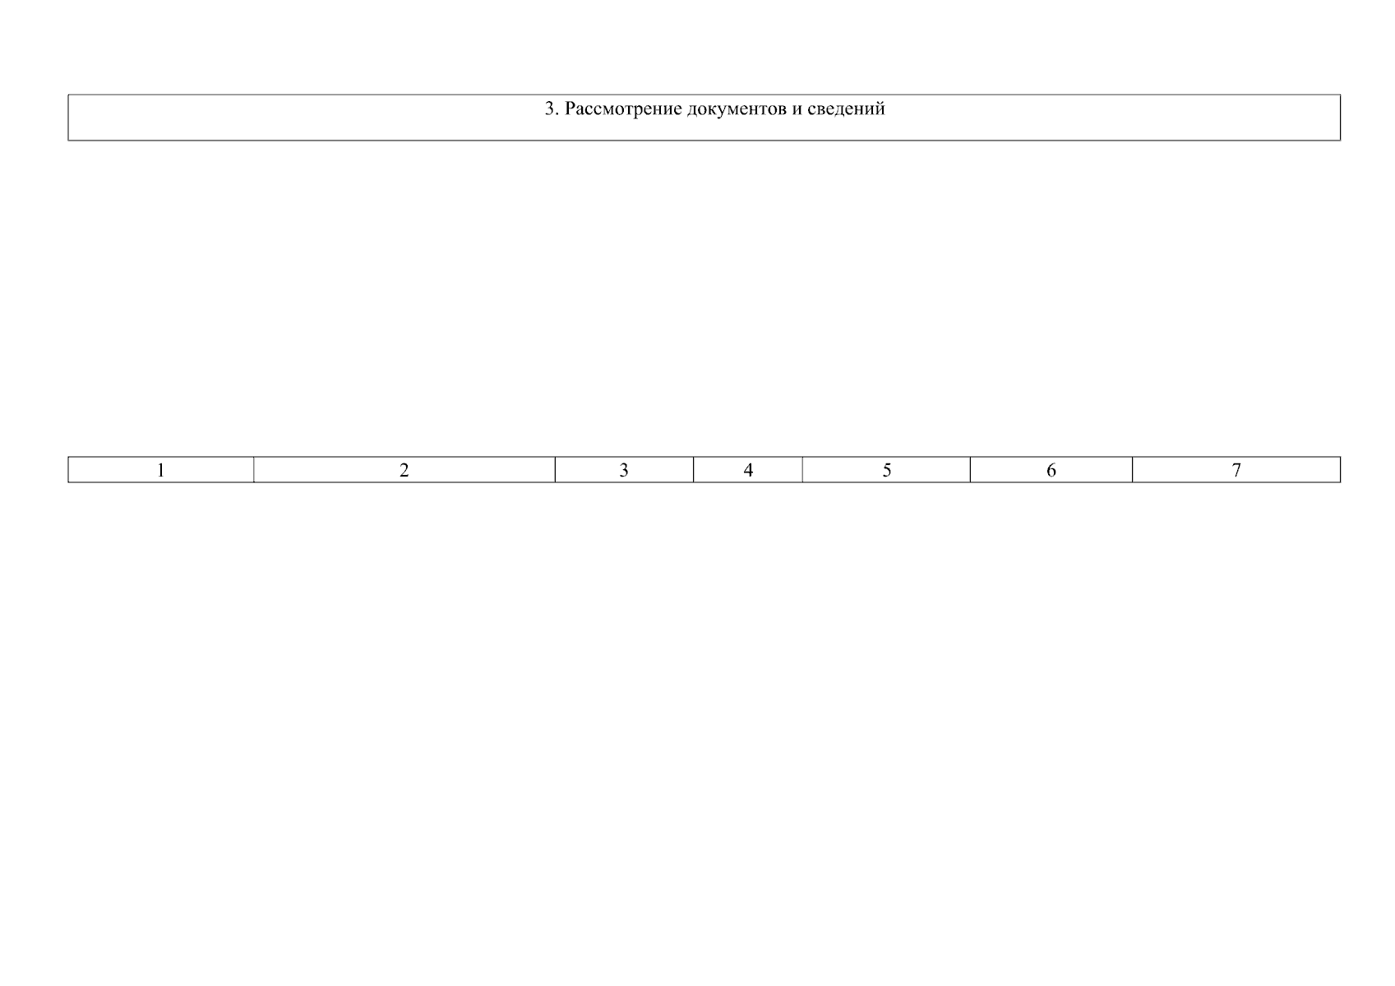The height and width of the screenshot is (986, 1395).
Task: Select the heading '3. Рассмотрение документов и сведений'
Action: coord(714,108)
